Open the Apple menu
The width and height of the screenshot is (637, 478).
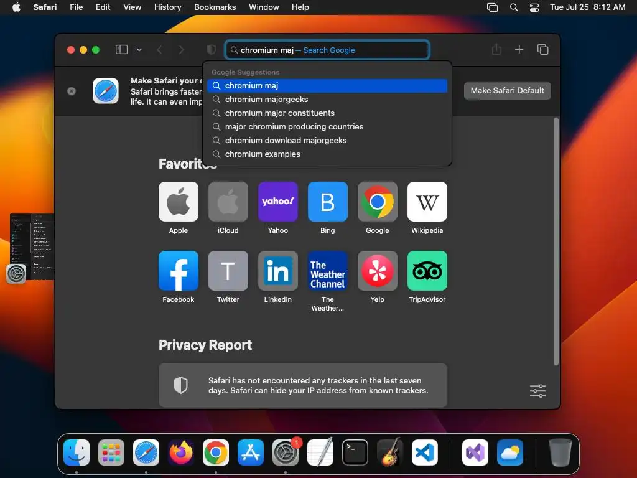point(16,7)
